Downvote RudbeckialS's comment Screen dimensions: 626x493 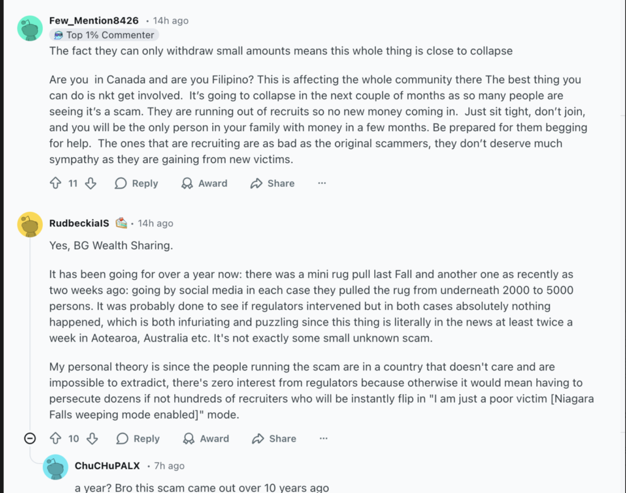pyautogui.click(x=92, y=438)
